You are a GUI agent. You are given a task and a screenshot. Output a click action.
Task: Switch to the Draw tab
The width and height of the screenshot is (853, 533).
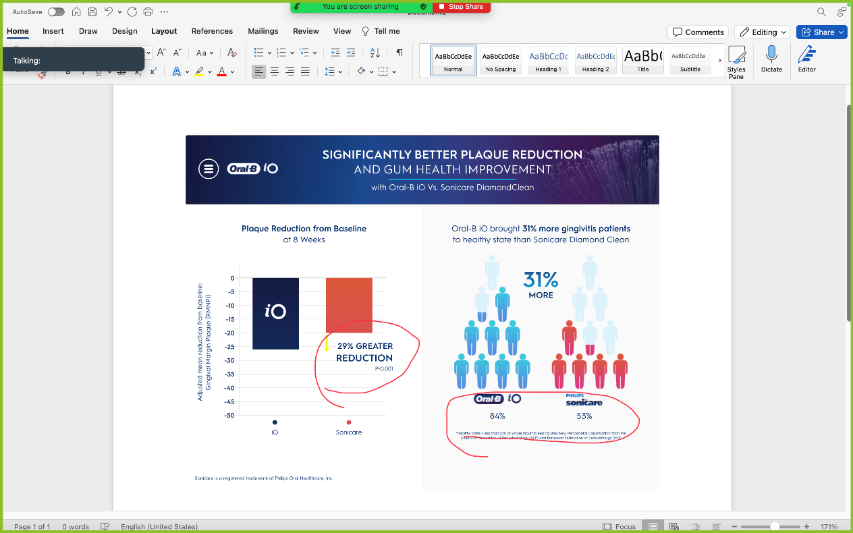88,31
